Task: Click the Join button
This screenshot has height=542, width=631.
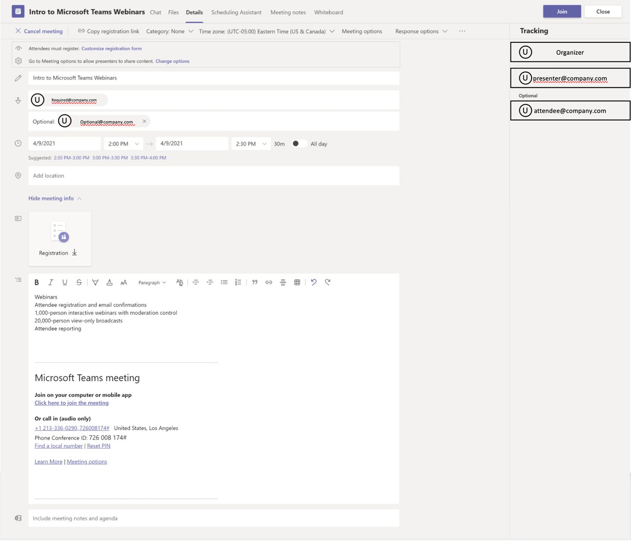Action: click(x=562, y=11)
